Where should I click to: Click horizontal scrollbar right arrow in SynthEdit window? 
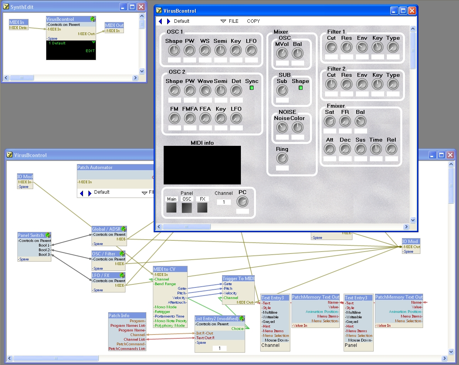(x=135, y=78)
